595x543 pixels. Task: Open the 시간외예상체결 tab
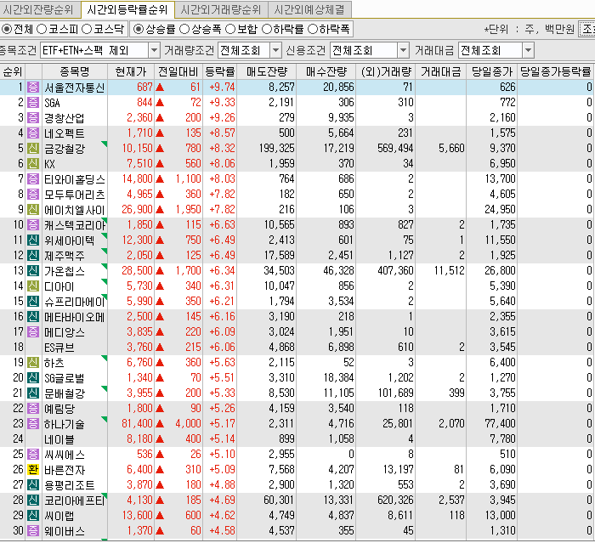309,9
